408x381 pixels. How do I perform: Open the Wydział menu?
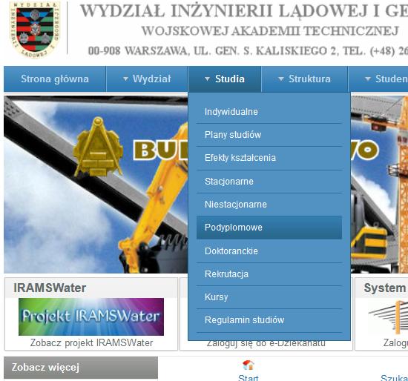147,79
